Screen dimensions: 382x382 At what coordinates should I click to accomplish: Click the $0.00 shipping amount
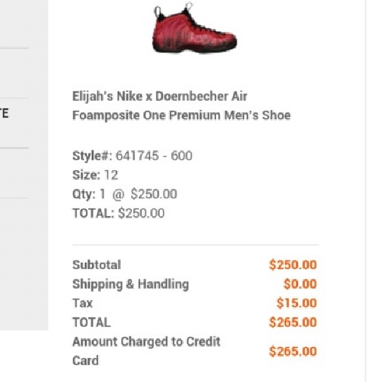300,284
